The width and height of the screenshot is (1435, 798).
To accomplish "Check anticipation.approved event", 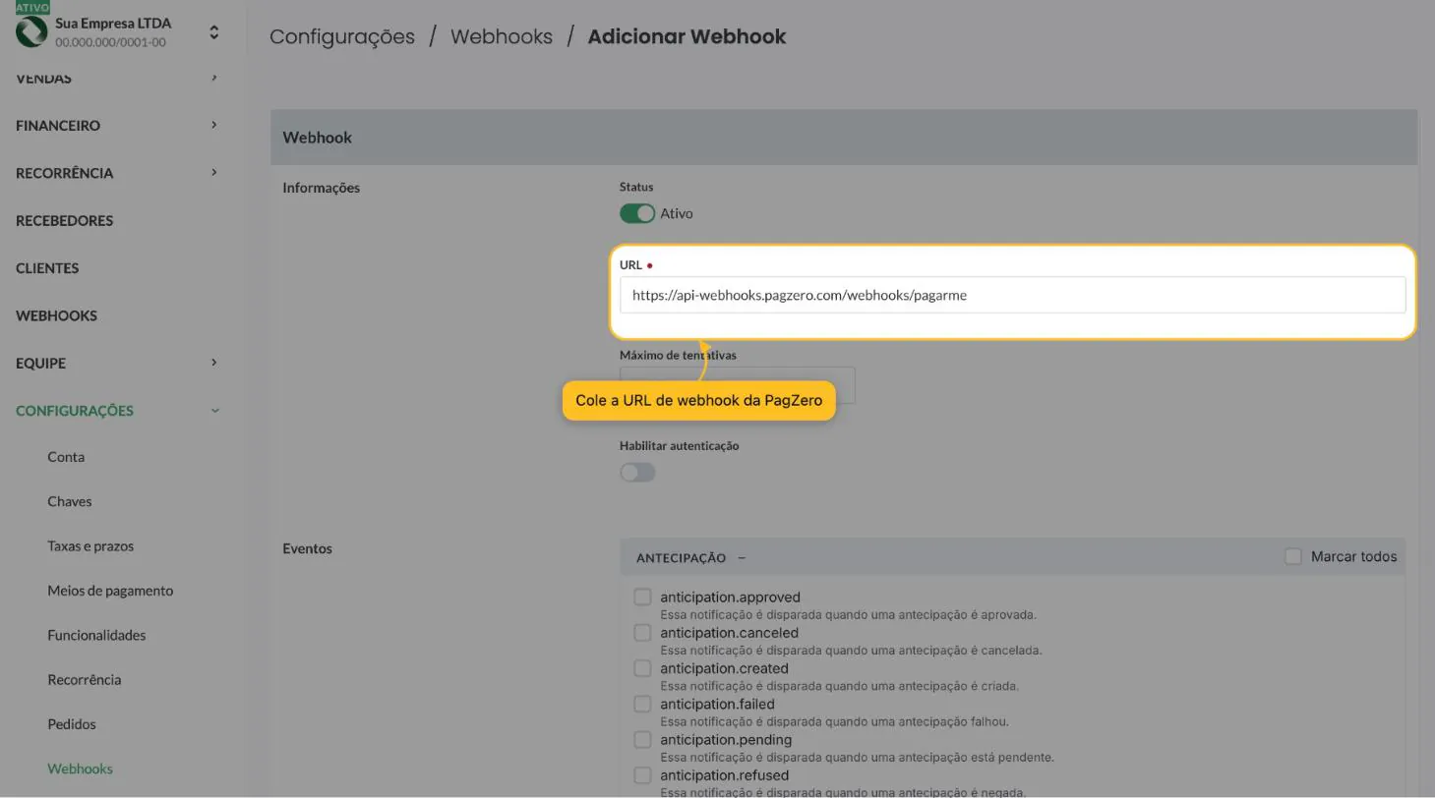I will coord(642,597).
